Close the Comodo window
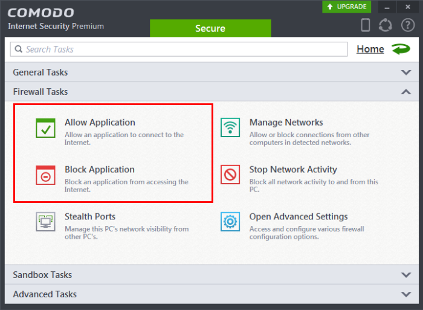Image resolution: width=423 pixels, height=310 pixels. (x=408, y=7)
